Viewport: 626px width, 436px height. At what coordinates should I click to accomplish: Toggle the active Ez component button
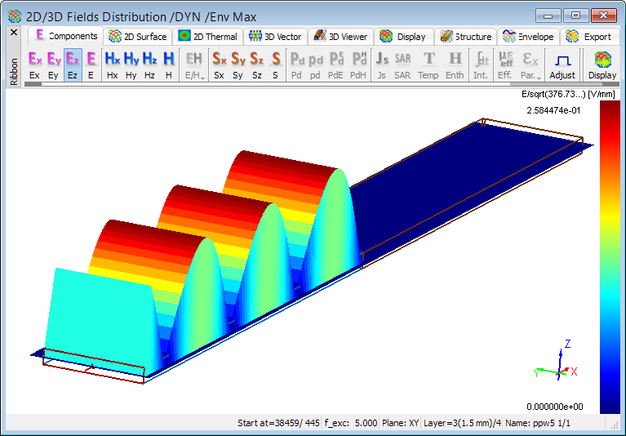(x=73, y=65)
